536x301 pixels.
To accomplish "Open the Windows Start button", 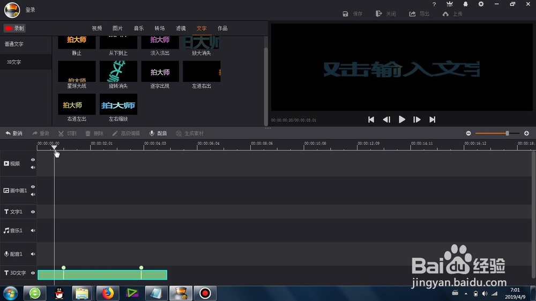I will pyautogui.click(x=11, y=293).
